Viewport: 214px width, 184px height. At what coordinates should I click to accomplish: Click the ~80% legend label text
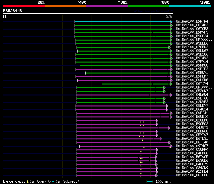pos(164,2)
